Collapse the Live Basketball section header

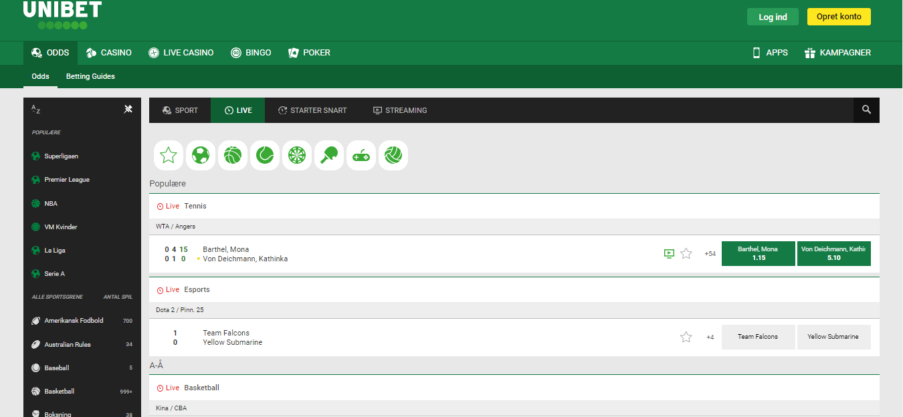514,388
